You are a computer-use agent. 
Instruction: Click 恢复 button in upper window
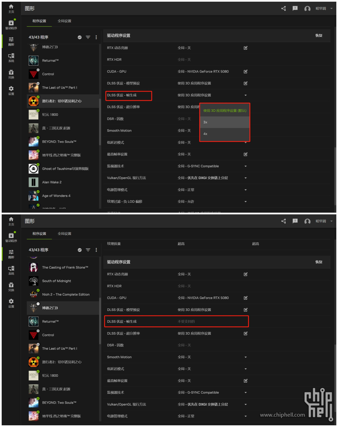319,36
